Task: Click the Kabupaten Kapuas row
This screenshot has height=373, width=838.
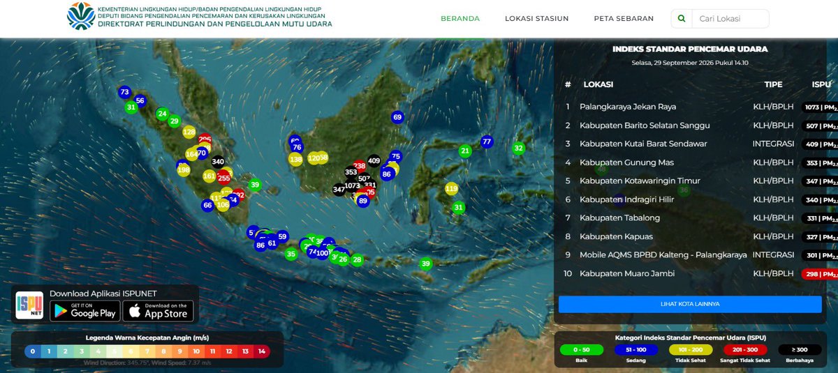Action: tap(698, 236)
